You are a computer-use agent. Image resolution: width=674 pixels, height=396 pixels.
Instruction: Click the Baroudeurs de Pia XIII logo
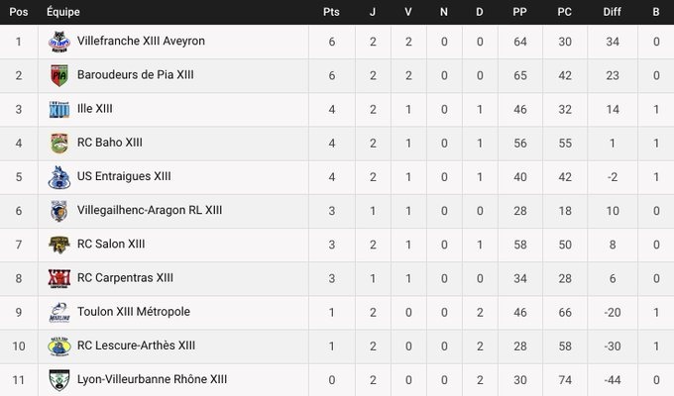pyautogui.click(x=58, y=75)
